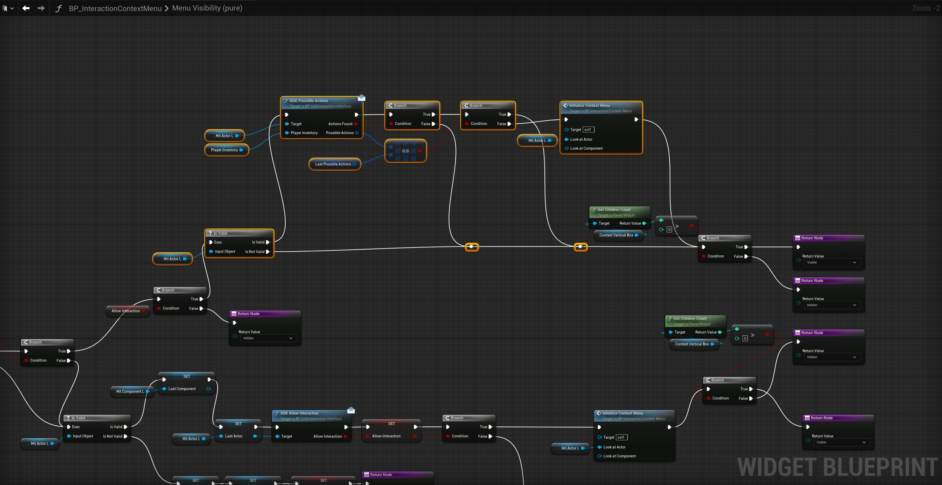This screenshot has height=485, width=942.
Task: Click the forward navigation arrow
Action: point(41,8)
